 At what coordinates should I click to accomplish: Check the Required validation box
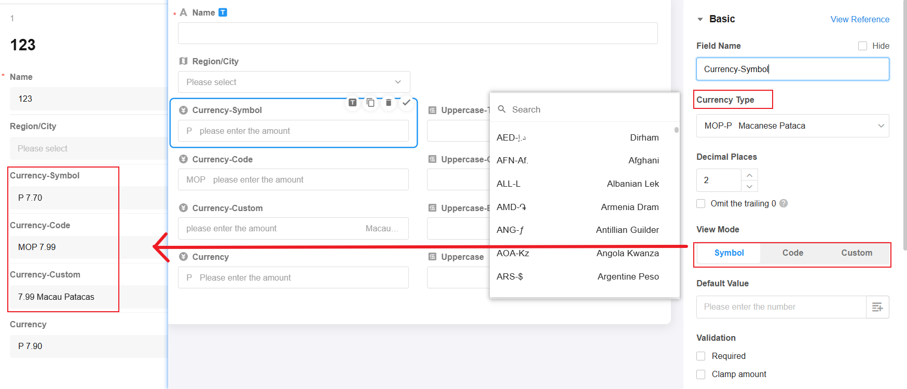click(x=701, y=356)
